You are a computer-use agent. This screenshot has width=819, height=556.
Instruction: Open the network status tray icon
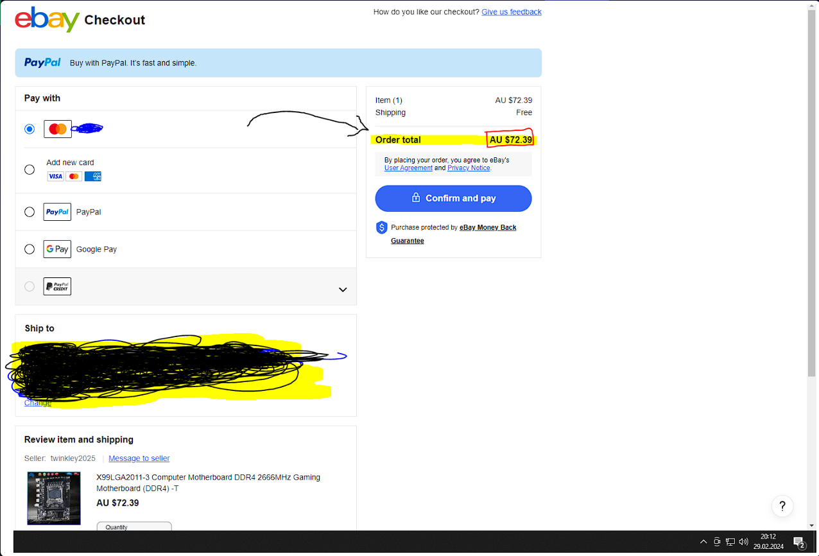pyautogui.click(x=730, y=542)
